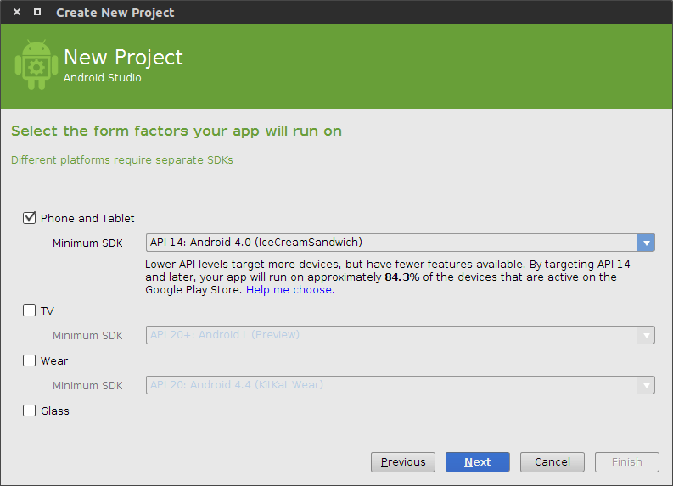
Task: Click the 'Select the form factors' heading
Action: [x=177, y=131]
